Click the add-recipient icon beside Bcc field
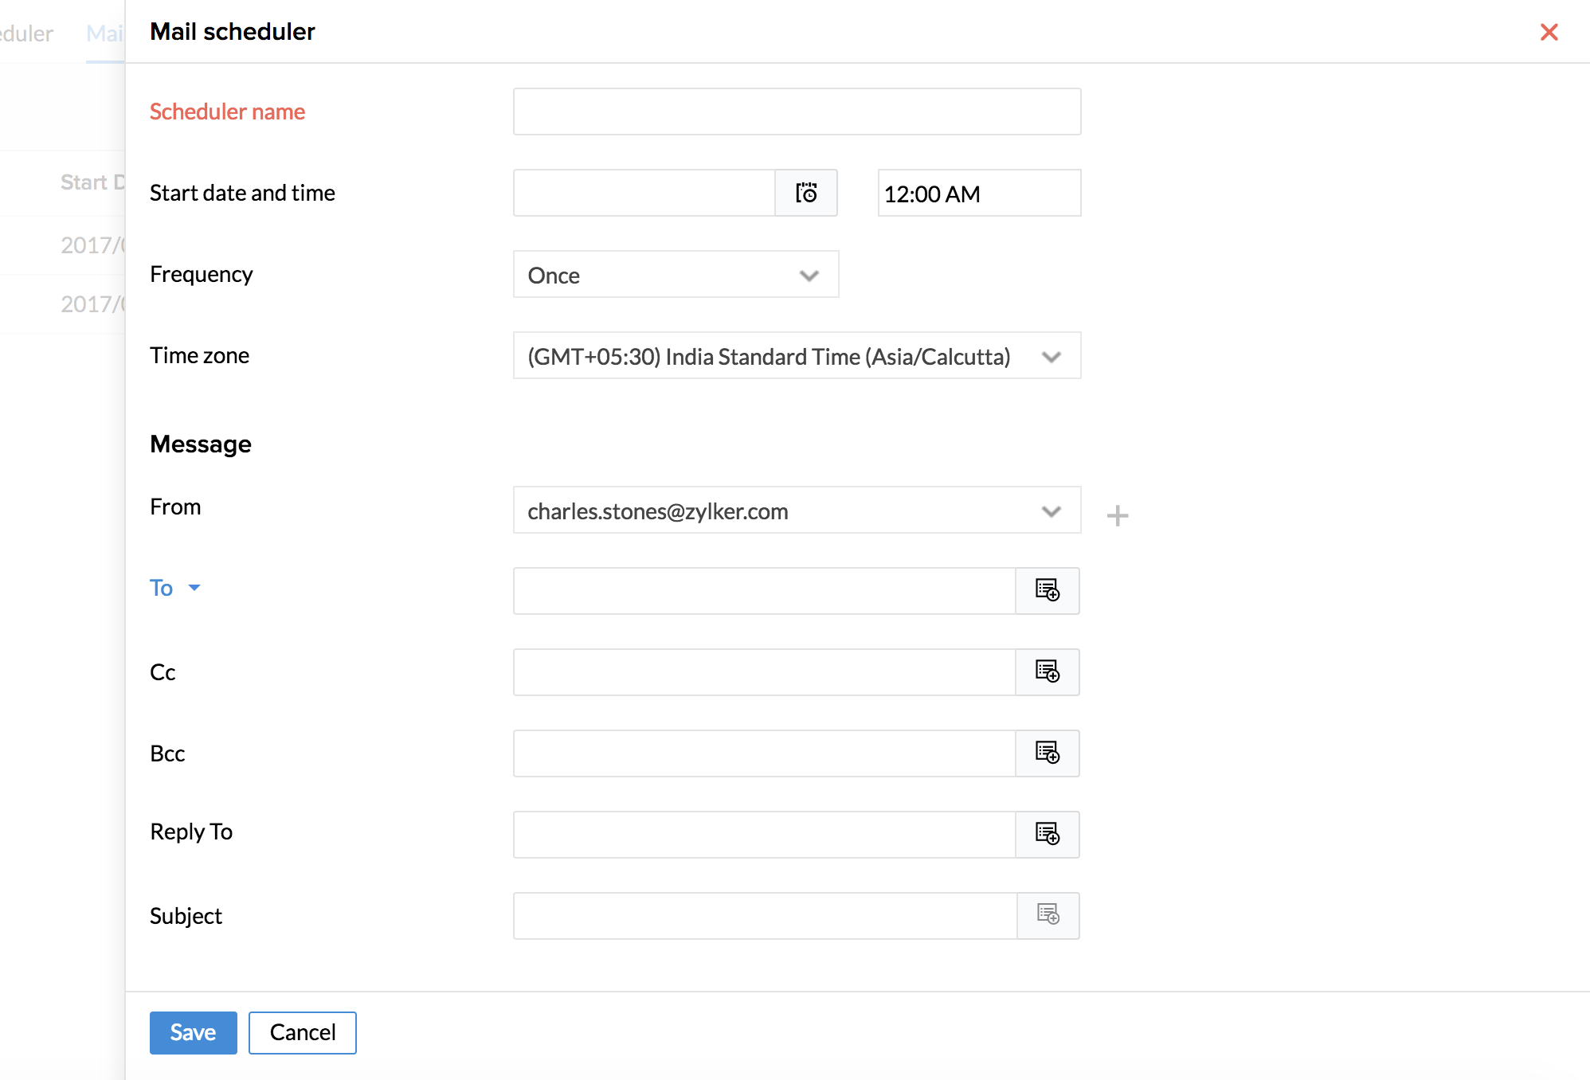The image size is (1590, 1080). 1048,753
